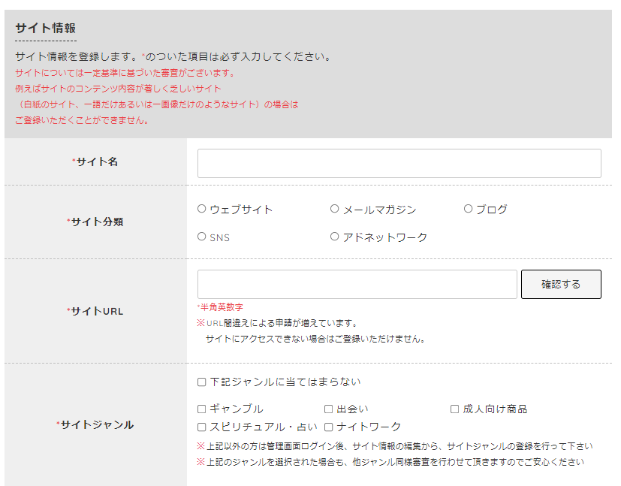The width and height of the screenshot is (621, 486).
Task: Select the アドネットワーク radio button
Action: pyautogui.click(x=335, y=237)
